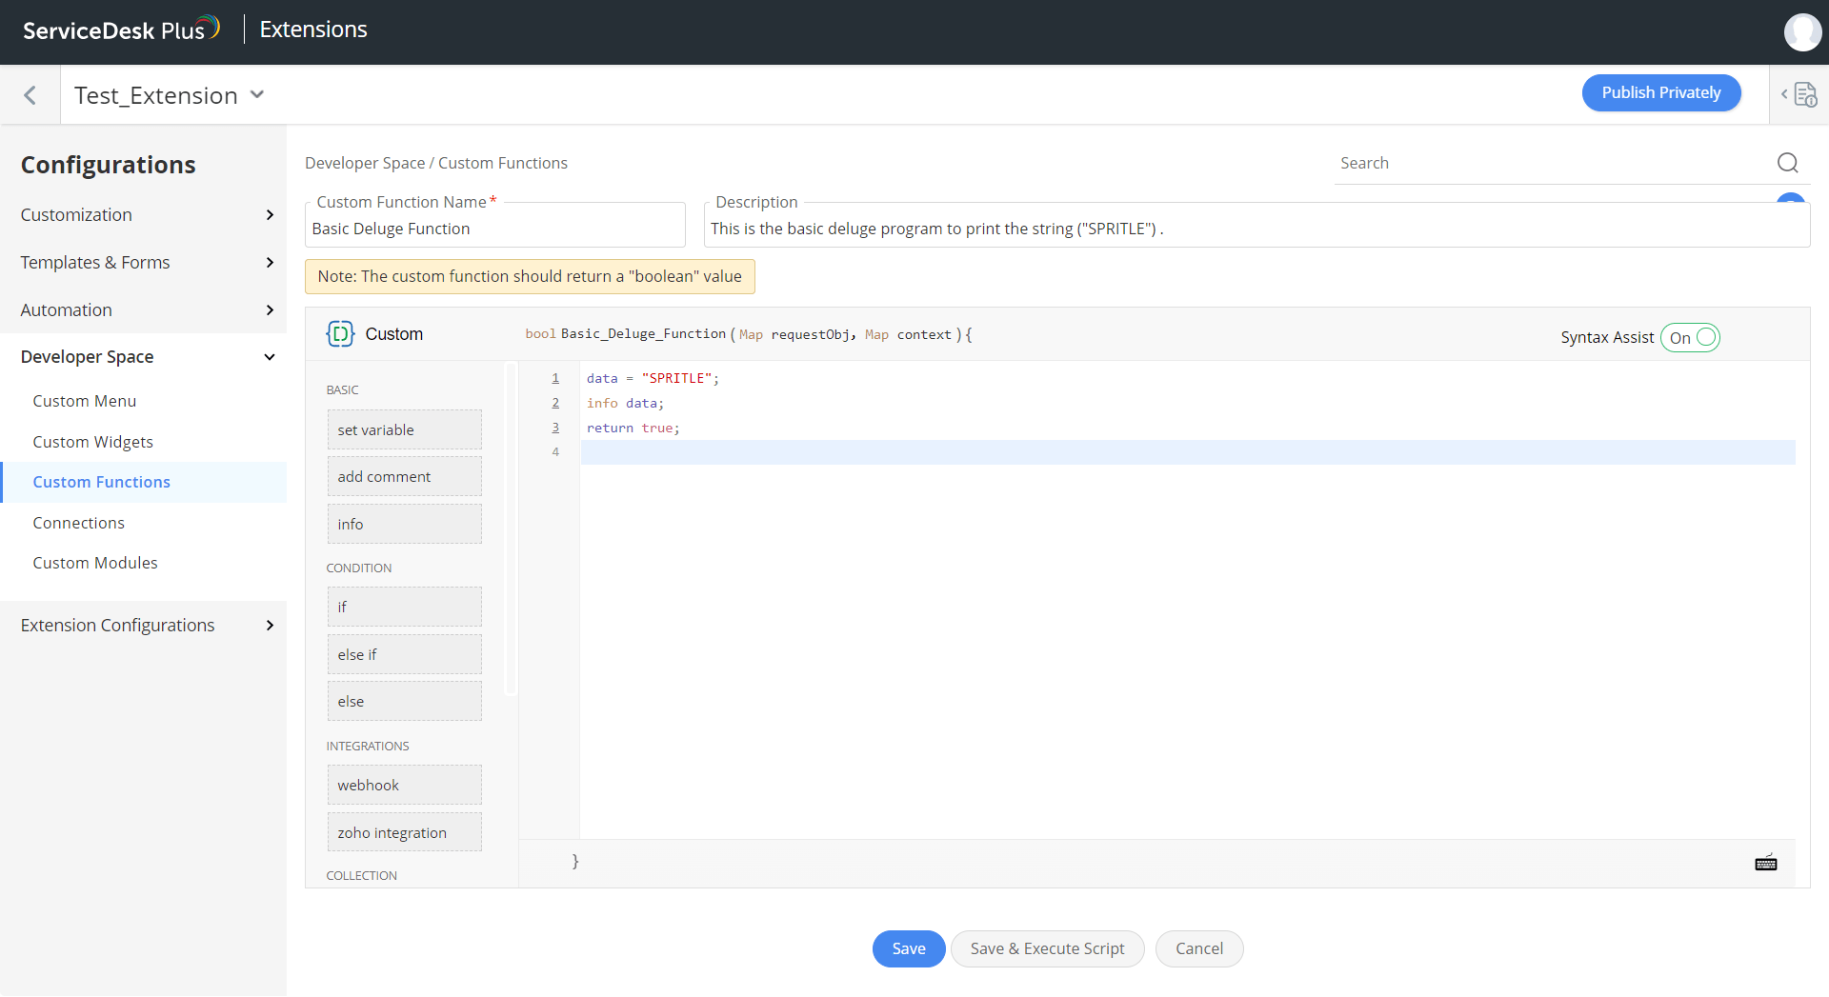Open the Test_Extension dropdown
The height and width of the screenshot is (997, 1829).
(256, 95)
